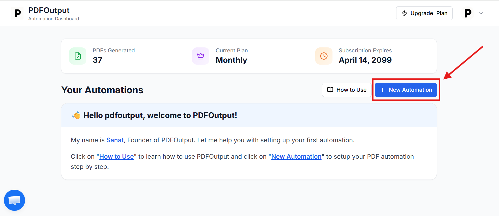Click the PDFOutput header title
Image resolution: width=499 pixels, height=216 pixels.
pos(49,10)
